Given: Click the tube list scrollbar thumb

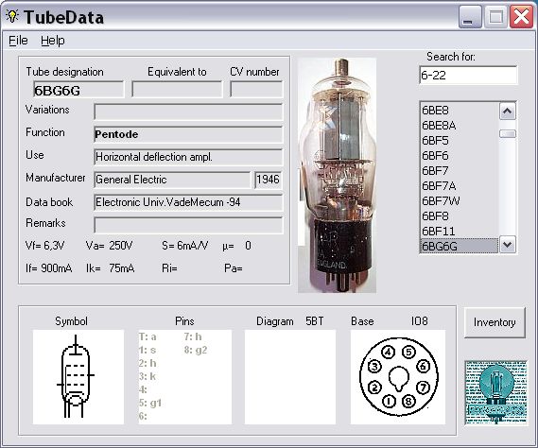Looking at the screenshot, I should [508, 134].
